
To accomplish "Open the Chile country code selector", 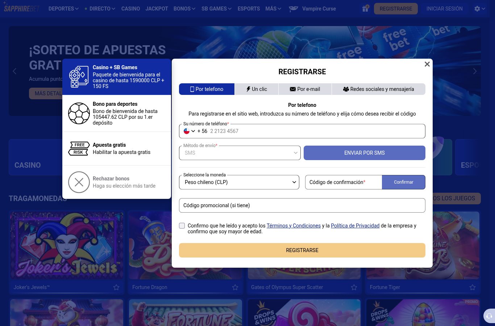I will click(x=190, y=131).
